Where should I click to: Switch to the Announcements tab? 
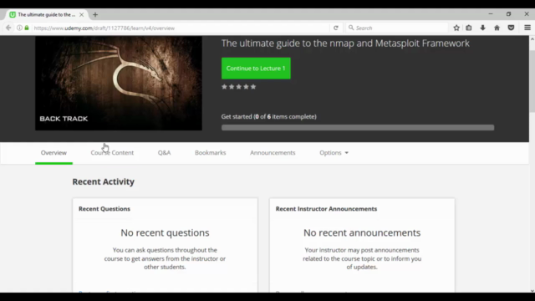point(273,153)
